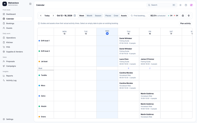Click the Proposals person-plus icon
197x123 pixels.
click(x=4, y=61)
